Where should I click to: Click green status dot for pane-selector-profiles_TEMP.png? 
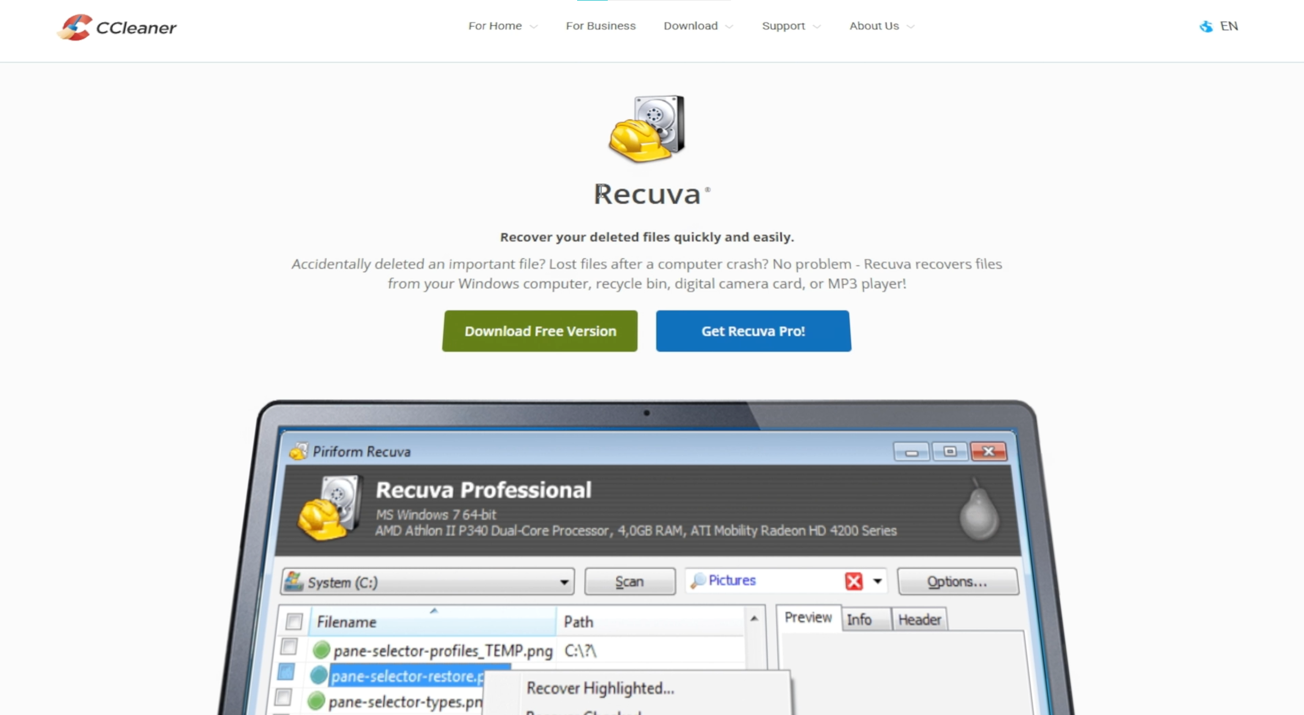click(x=321, y=650)
